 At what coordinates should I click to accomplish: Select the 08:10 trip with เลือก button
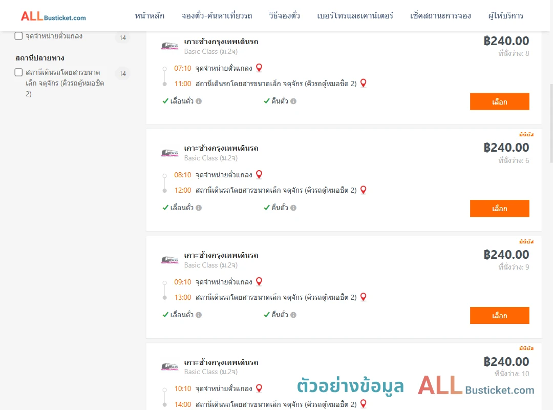tap(499, 209)
